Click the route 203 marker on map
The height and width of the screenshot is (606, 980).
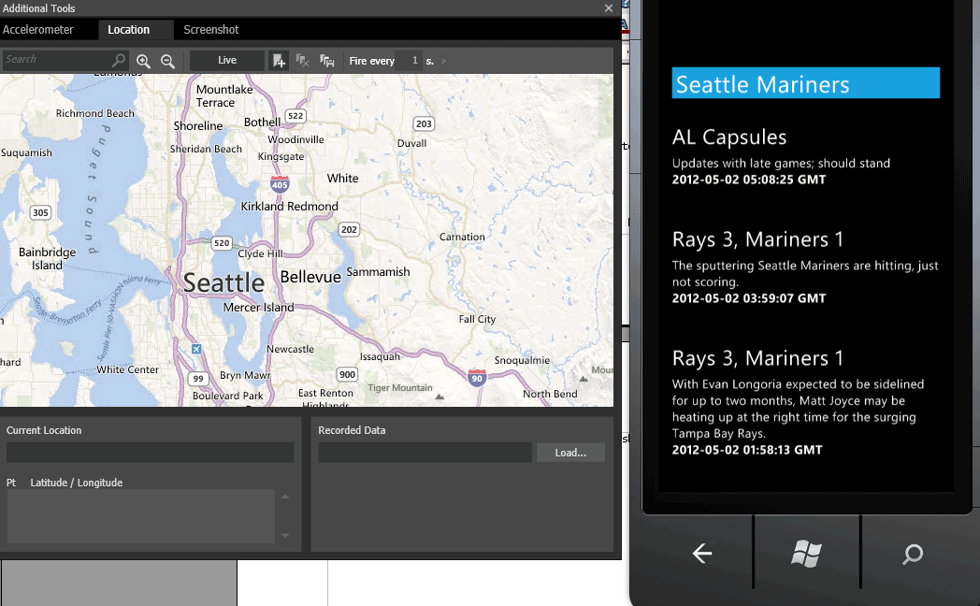point(424,123)
